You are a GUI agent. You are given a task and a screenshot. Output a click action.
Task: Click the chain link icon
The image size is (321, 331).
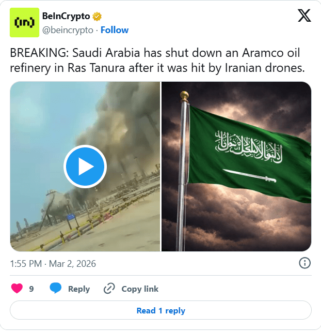[x=109, y=289]
